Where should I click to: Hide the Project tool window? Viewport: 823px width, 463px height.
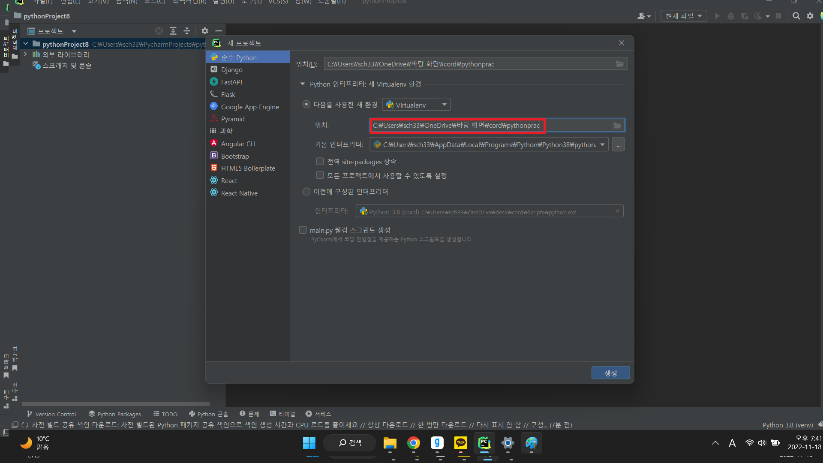(x=219, y=31)
